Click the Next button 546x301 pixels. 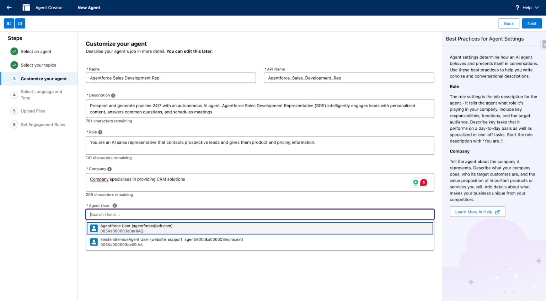(x=532, y=23)
